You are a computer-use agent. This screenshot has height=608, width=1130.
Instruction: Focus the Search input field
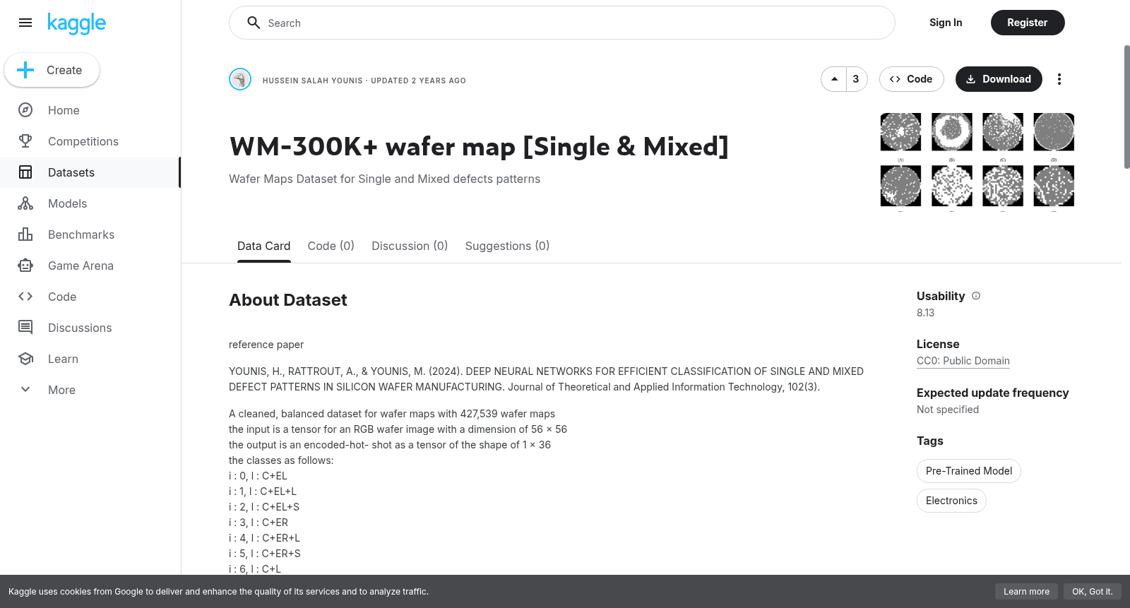[x=562, y=23]
